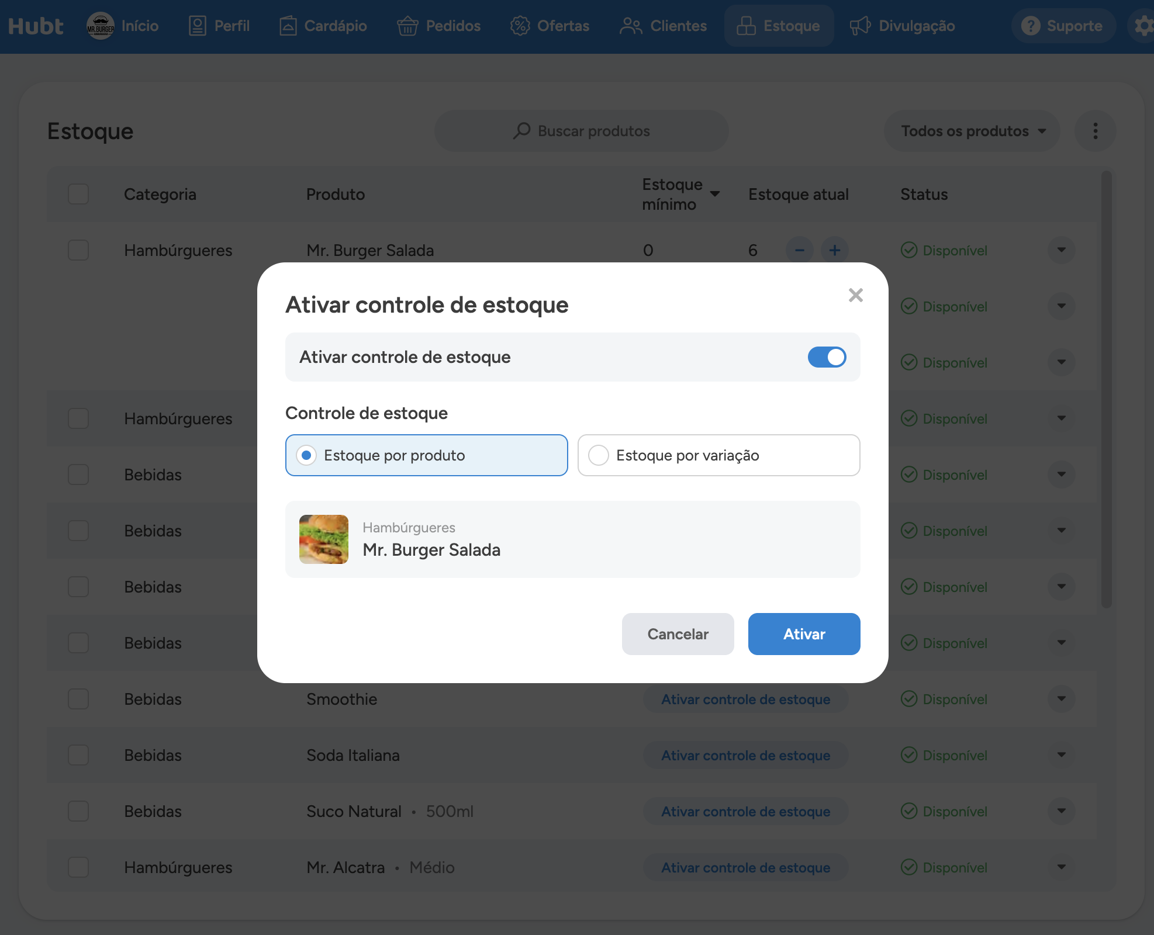Click the Disponível status in Suco Natural row

(944, 811)
